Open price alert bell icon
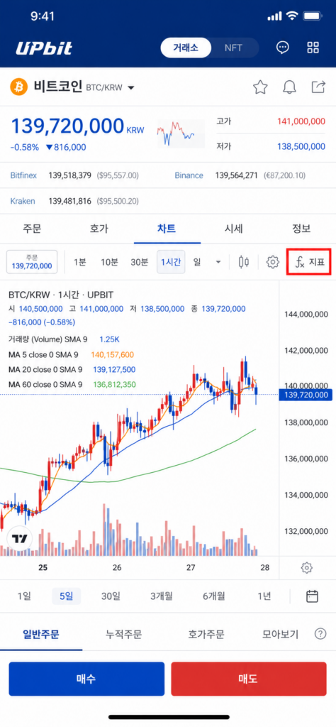 [289, 87]
